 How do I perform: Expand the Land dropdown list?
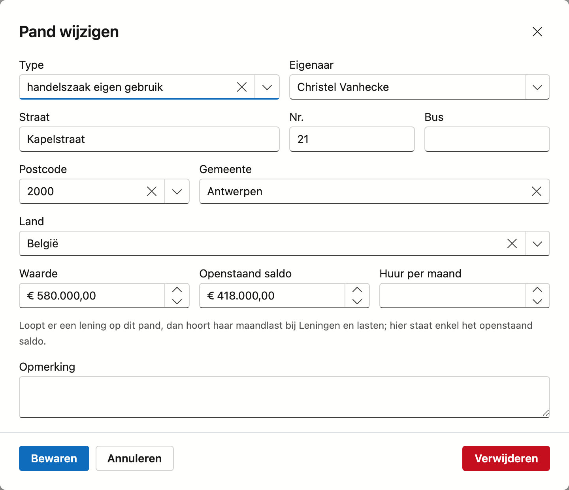click(537, 243)
